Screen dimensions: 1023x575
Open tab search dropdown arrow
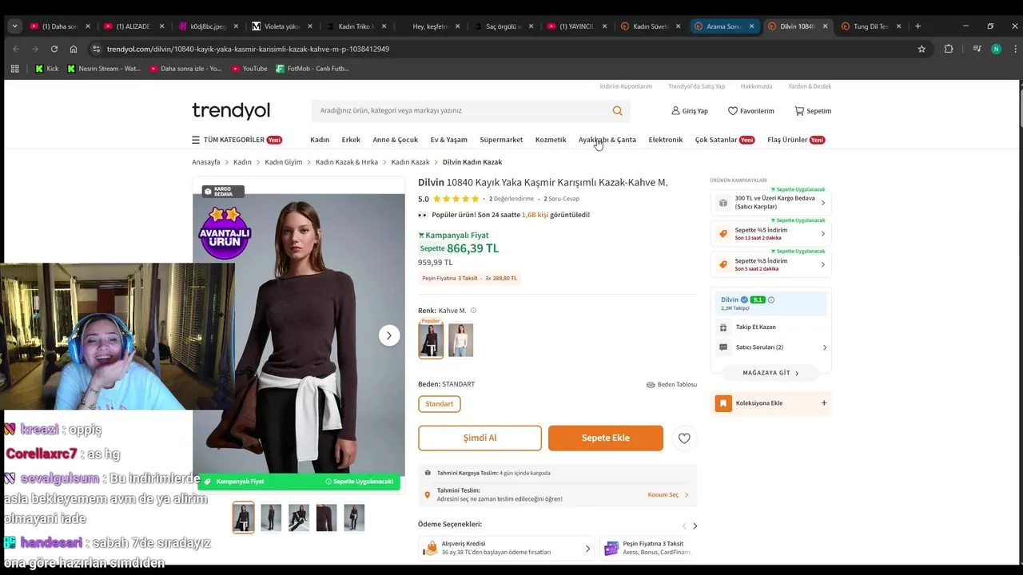(x=14, y=26)
